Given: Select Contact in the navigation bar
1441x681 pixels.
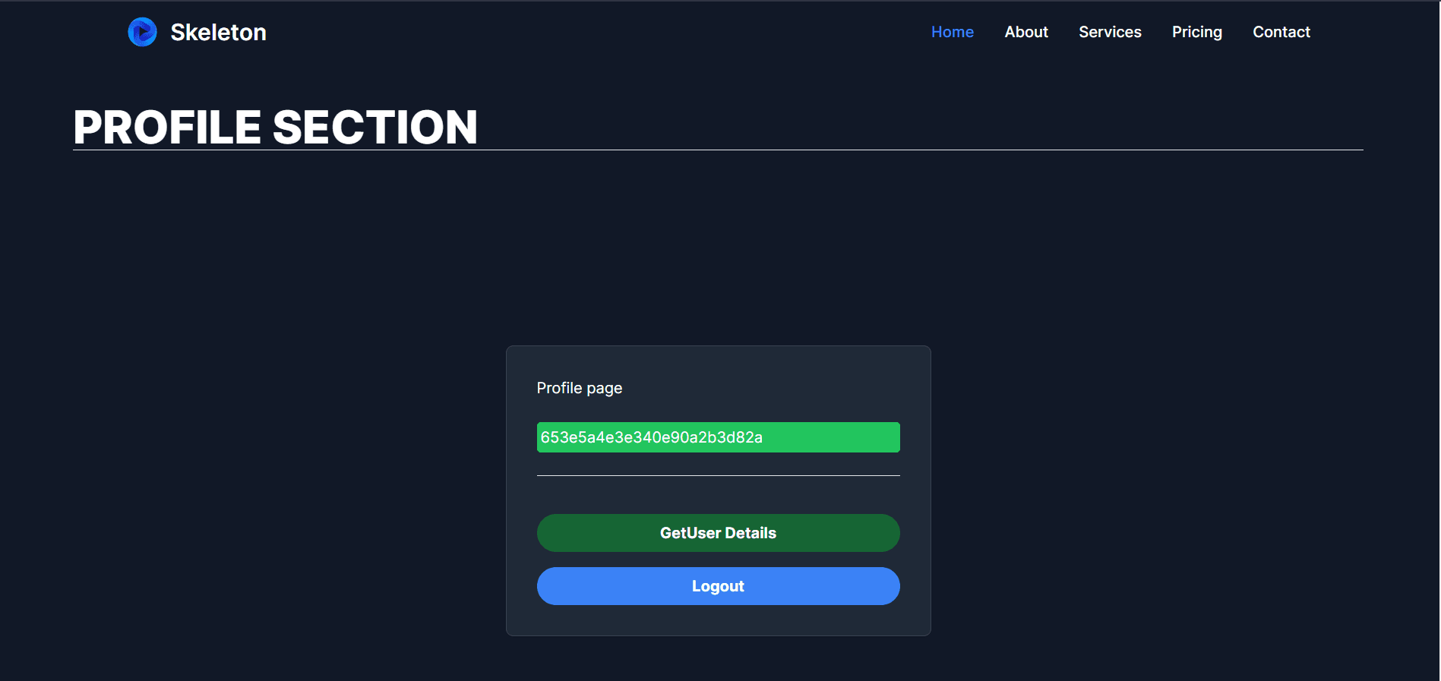Looking at the screenshot, I should tap(1281, 32).
